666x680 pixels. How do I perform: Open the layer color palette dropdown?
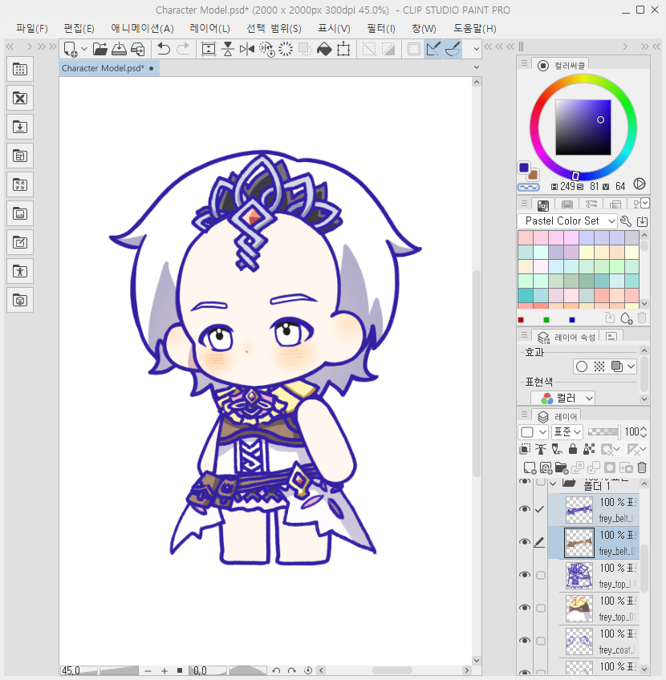pos(534,432)
